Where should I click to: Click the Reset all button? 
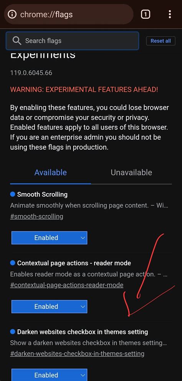pos(160,41)
